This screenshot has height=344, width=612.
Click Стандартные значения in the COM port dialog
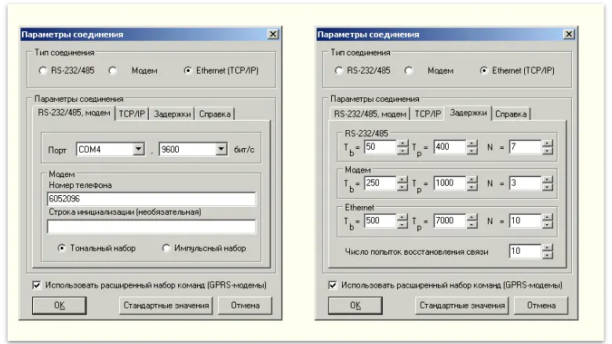pyautogui.click(x=166, y=306)
